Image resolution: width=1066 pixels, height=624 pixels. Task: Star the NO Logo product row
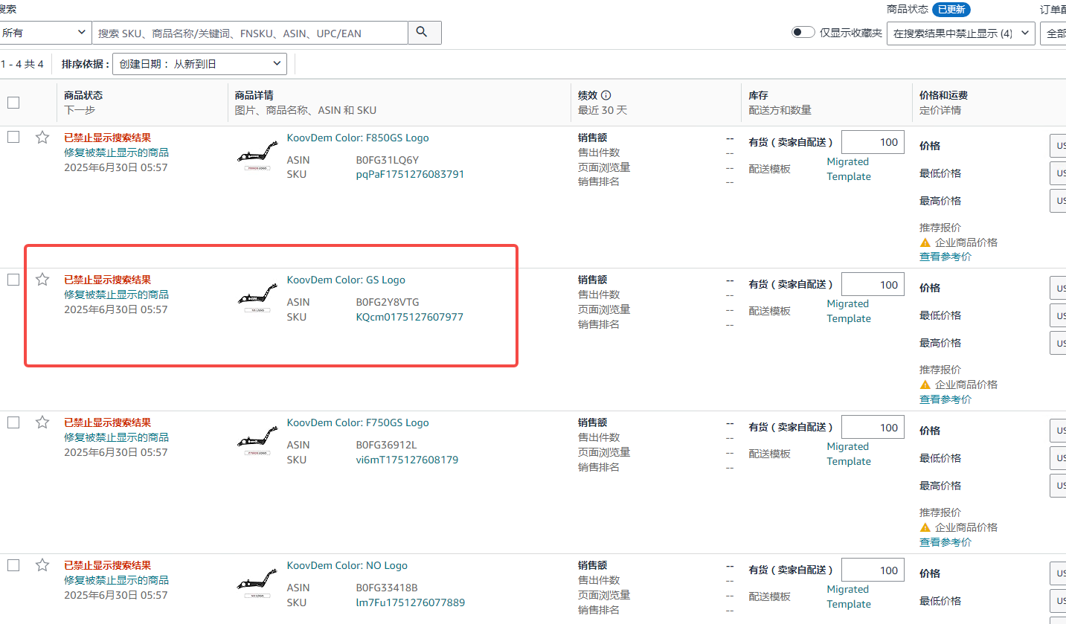(x=42, y=565)
